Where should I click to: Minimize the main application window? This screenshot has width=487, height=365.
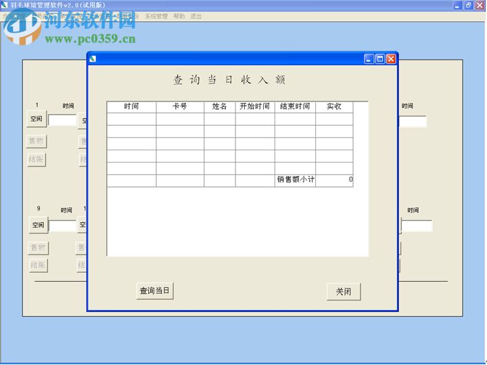click(457, 5)
